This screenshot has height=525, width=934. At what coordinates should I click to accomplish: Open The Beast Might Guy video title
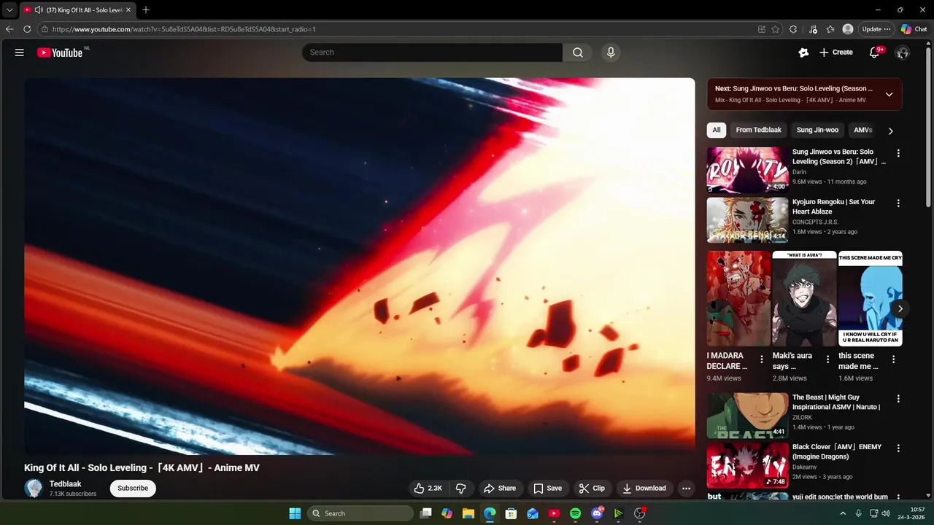pos(836,402)
